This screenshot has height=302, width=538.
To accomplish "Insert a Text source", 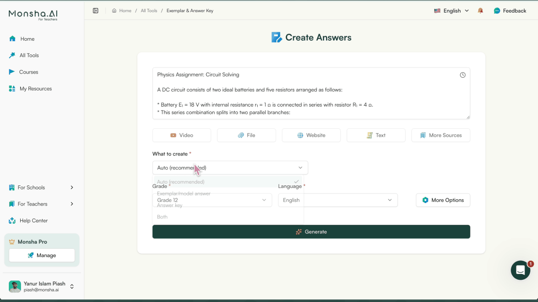I will 376,135.
